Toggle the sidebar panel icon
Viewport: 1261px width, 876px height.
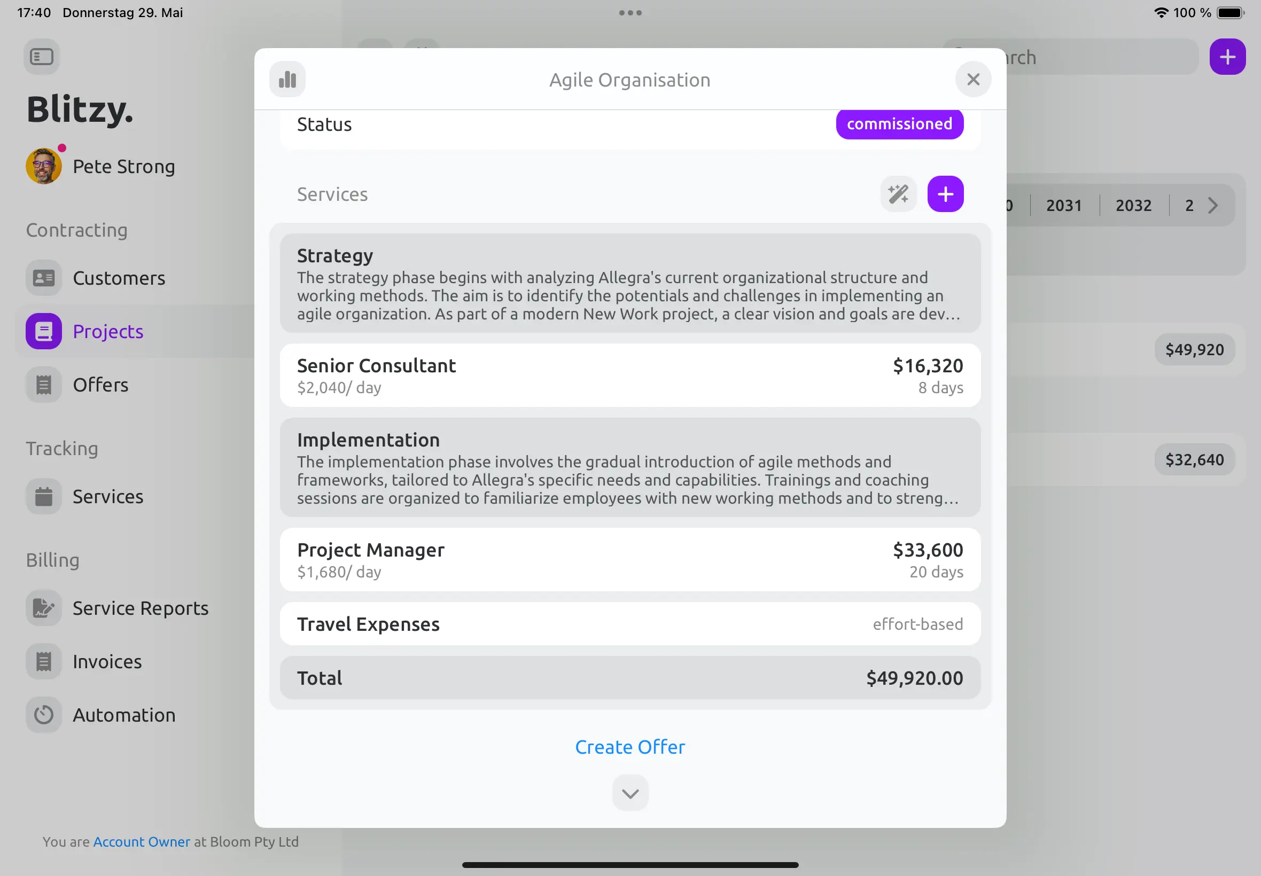coord(42,57)
